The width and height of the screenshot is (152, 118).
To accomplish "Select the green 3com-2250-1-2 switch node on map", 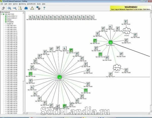I will 60,77.
